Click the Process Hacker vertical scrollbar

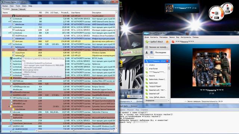coord(116,49)
